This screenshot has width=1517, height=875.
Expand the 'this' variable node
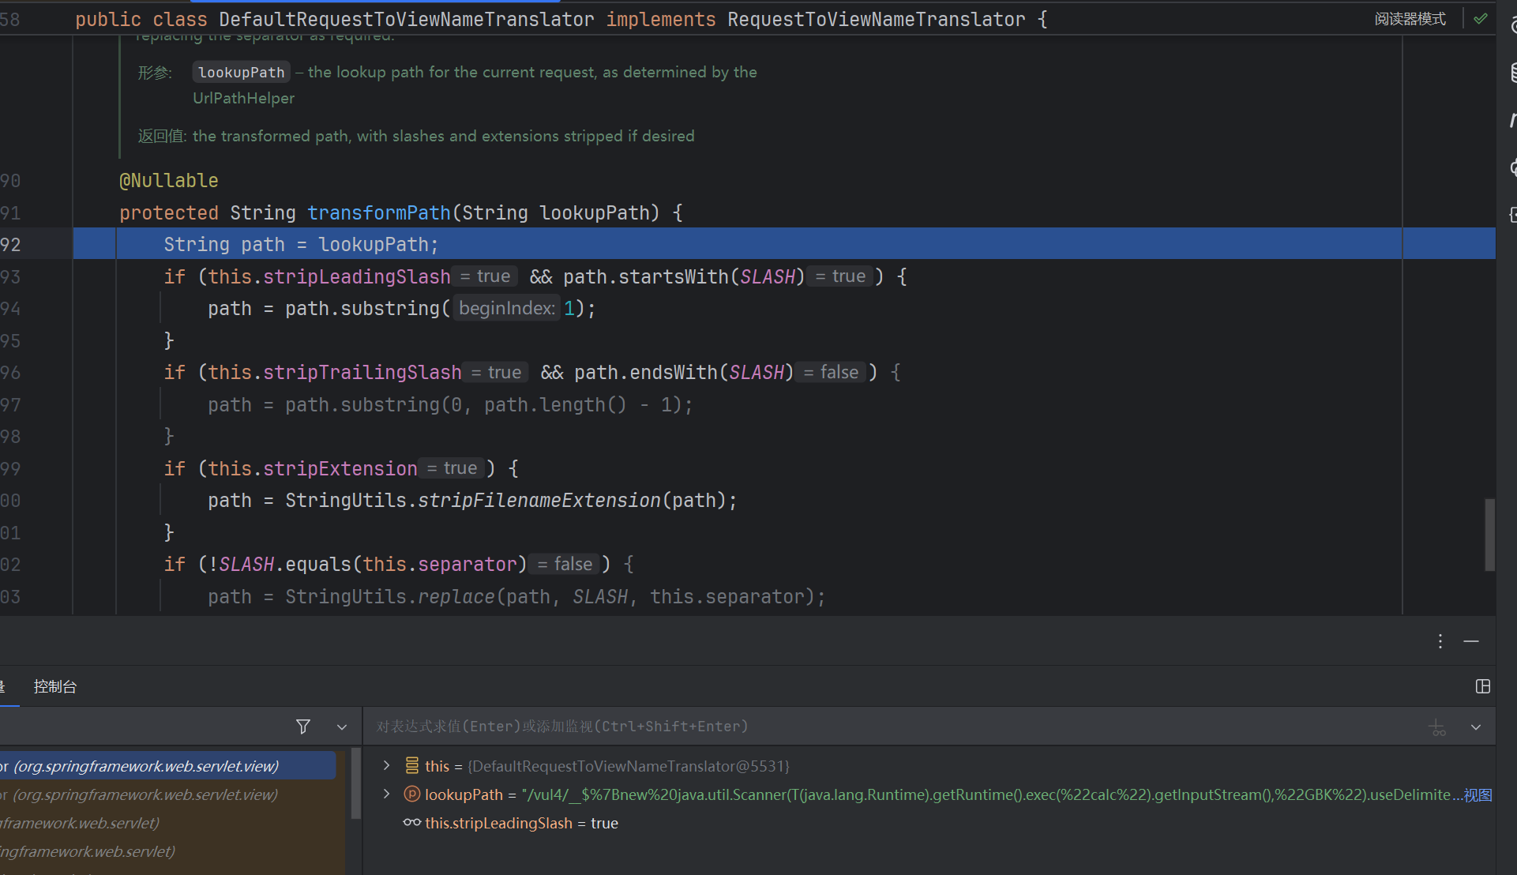click(386, 765)
